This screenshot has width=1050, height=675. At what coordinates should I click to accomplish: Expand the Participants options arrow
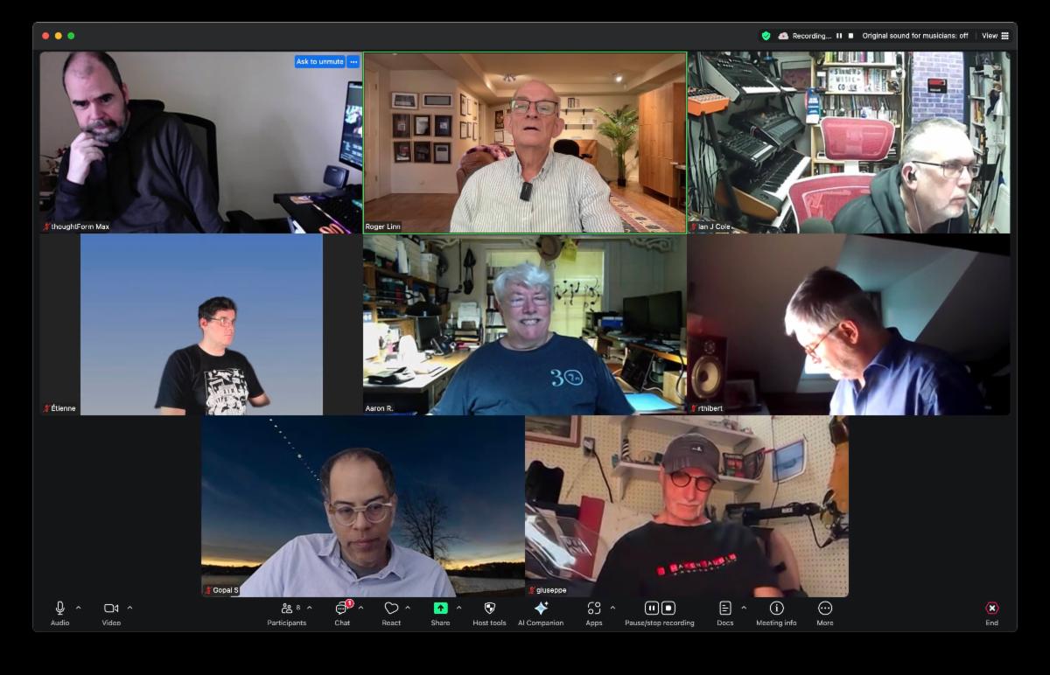pos(309,608)
